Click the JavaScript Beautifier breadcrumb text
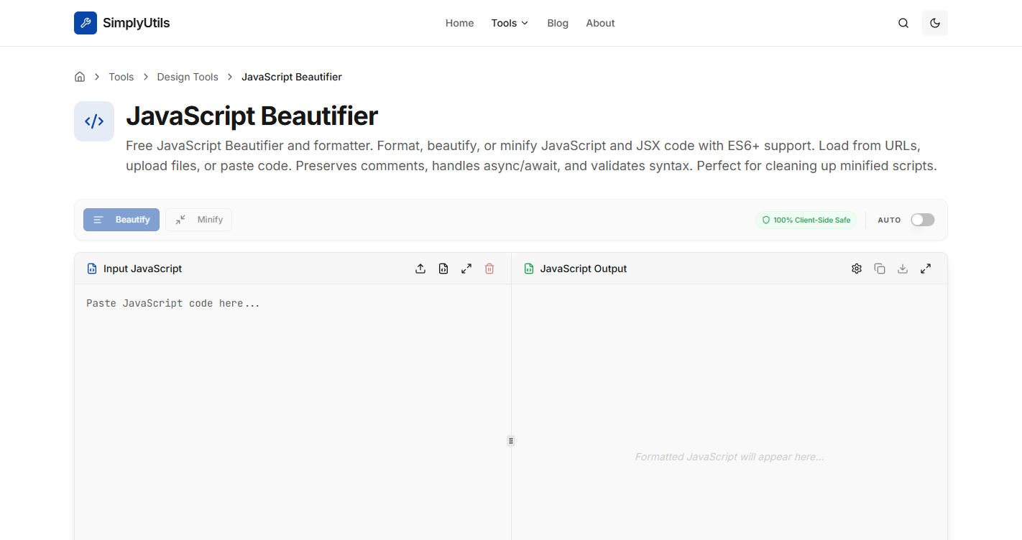The height and width of the screenshot is (540, 1022). pyautogui.click(x=292, y=77)
